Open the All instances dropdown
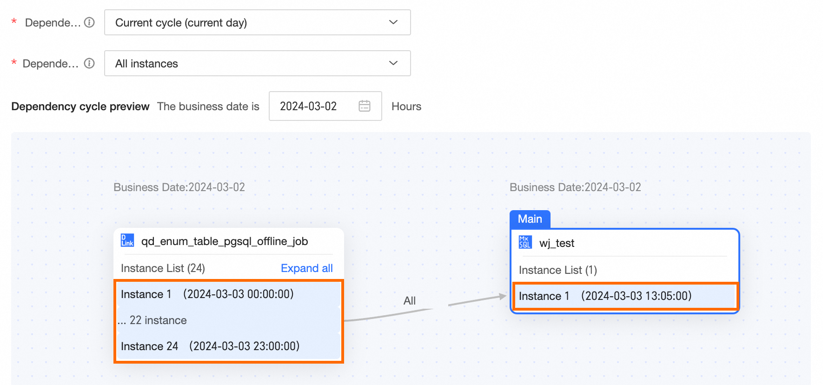Viewport: 823px width, 385px height. [x=258, y=63]
